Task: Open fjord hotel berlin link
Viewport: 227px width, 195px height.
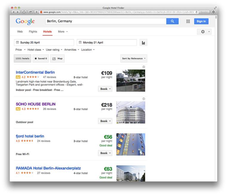Action: pyautogui.click(x=30, y=136)
